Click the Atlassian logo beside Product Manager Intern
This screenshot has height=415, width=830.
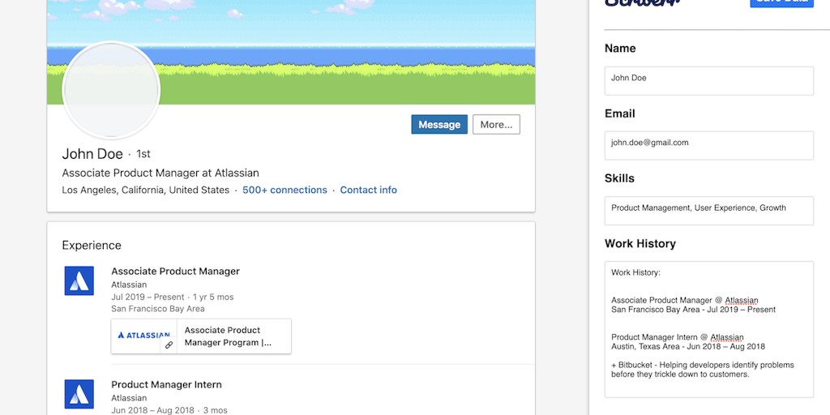coord(79,394)
